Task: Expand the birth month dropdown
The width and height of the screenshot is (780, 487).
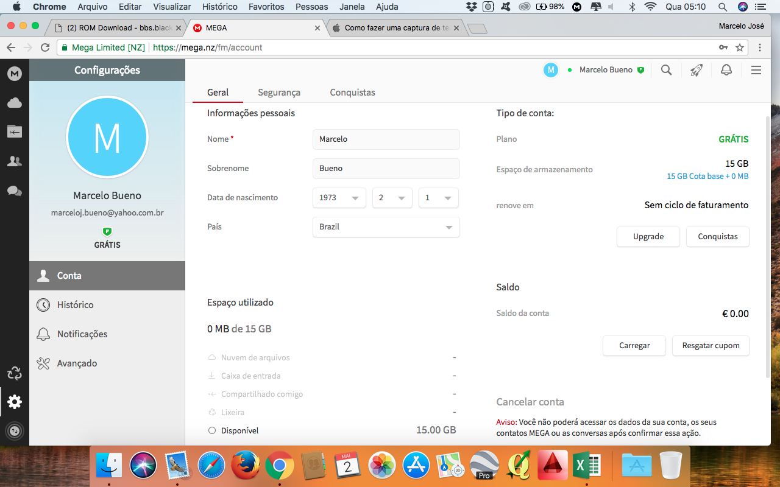Action: pos(392,198)
